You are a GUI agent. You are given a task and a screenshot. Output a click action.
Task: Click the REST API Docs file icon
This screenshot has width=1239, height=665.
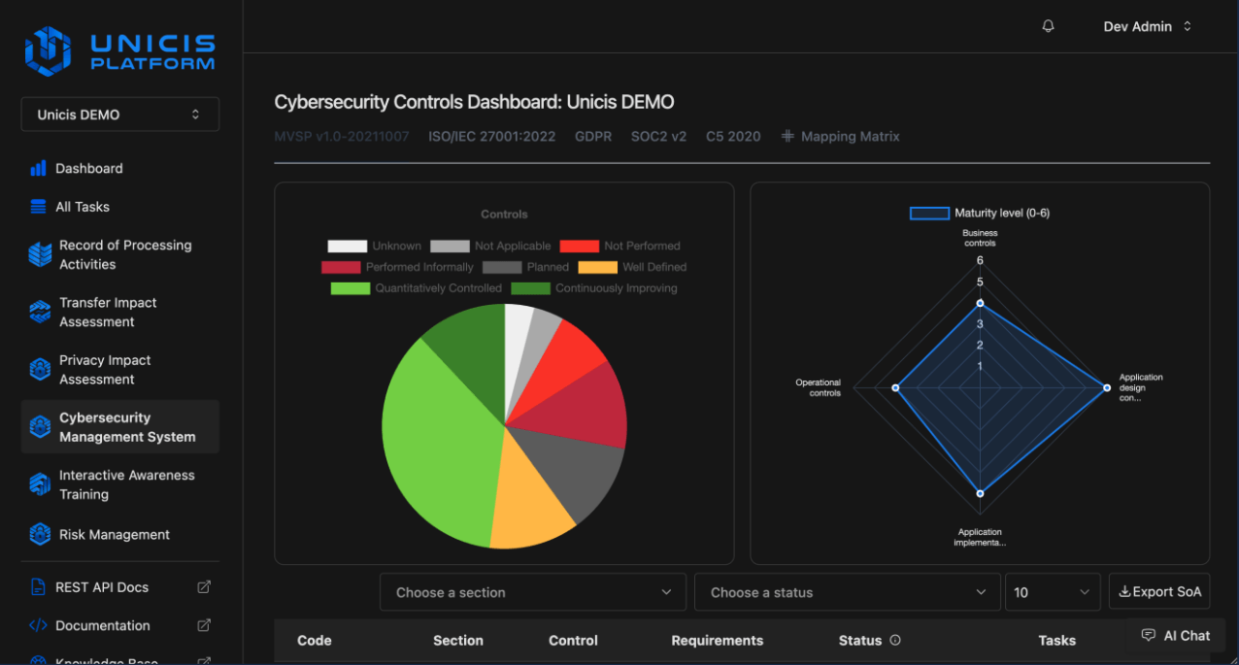coord(39,587)
